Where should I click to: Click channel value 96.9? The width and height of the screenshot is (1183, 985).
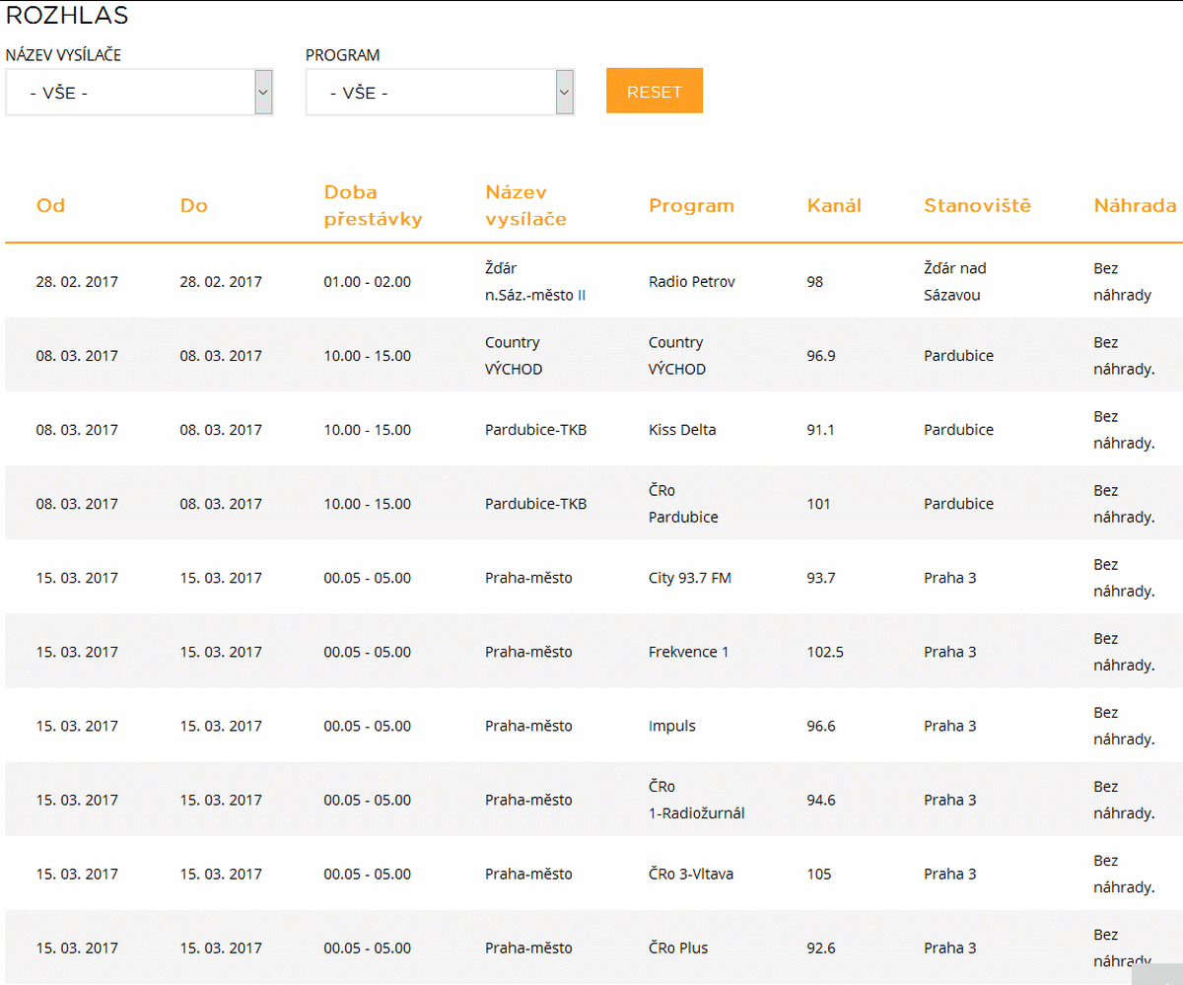[x=820, y=356]
